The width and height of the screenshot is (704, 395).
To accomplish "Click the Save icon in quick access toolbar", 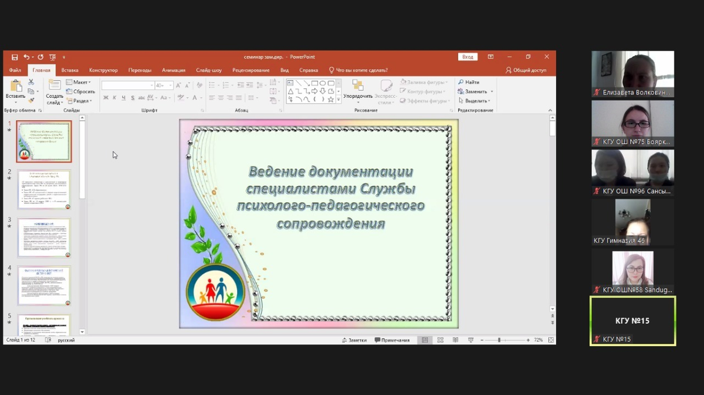I will point(15,57).
